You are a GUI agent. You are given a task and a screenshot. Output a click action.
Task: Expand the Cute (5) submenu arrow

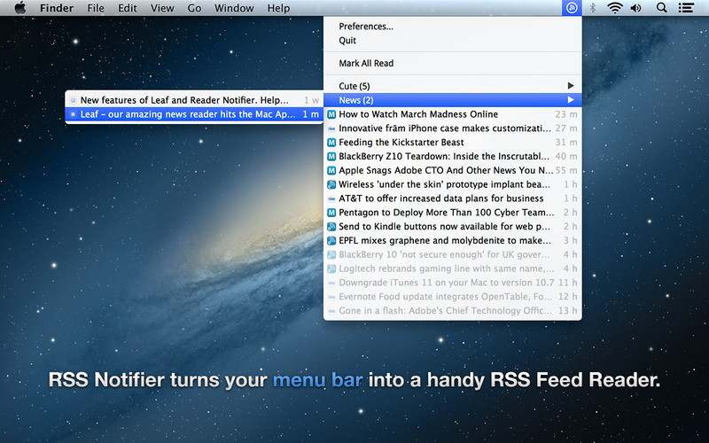tap(571, 86)
